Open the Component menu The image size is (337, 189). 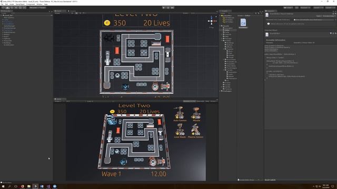click(x=31, y=4)
